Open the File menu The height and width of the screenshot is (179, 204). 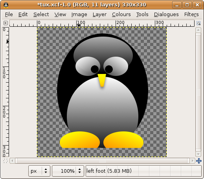click(x=9, y=15)
